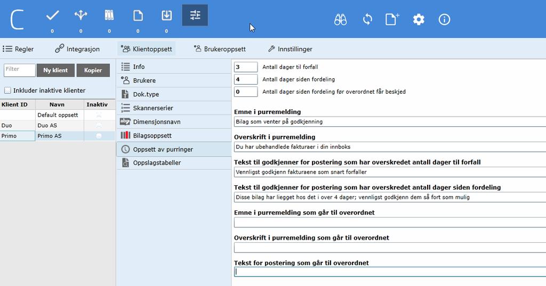Click the Duo client ID cell
The height and width of the screenshot is (286, 546).
(x=18, y=125)
